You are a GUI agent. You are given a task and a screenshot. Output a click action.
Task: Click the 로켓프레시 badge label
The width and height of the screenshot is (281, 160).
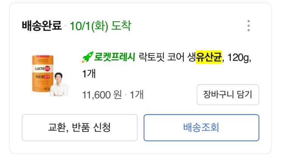click(x=114, y=58)
